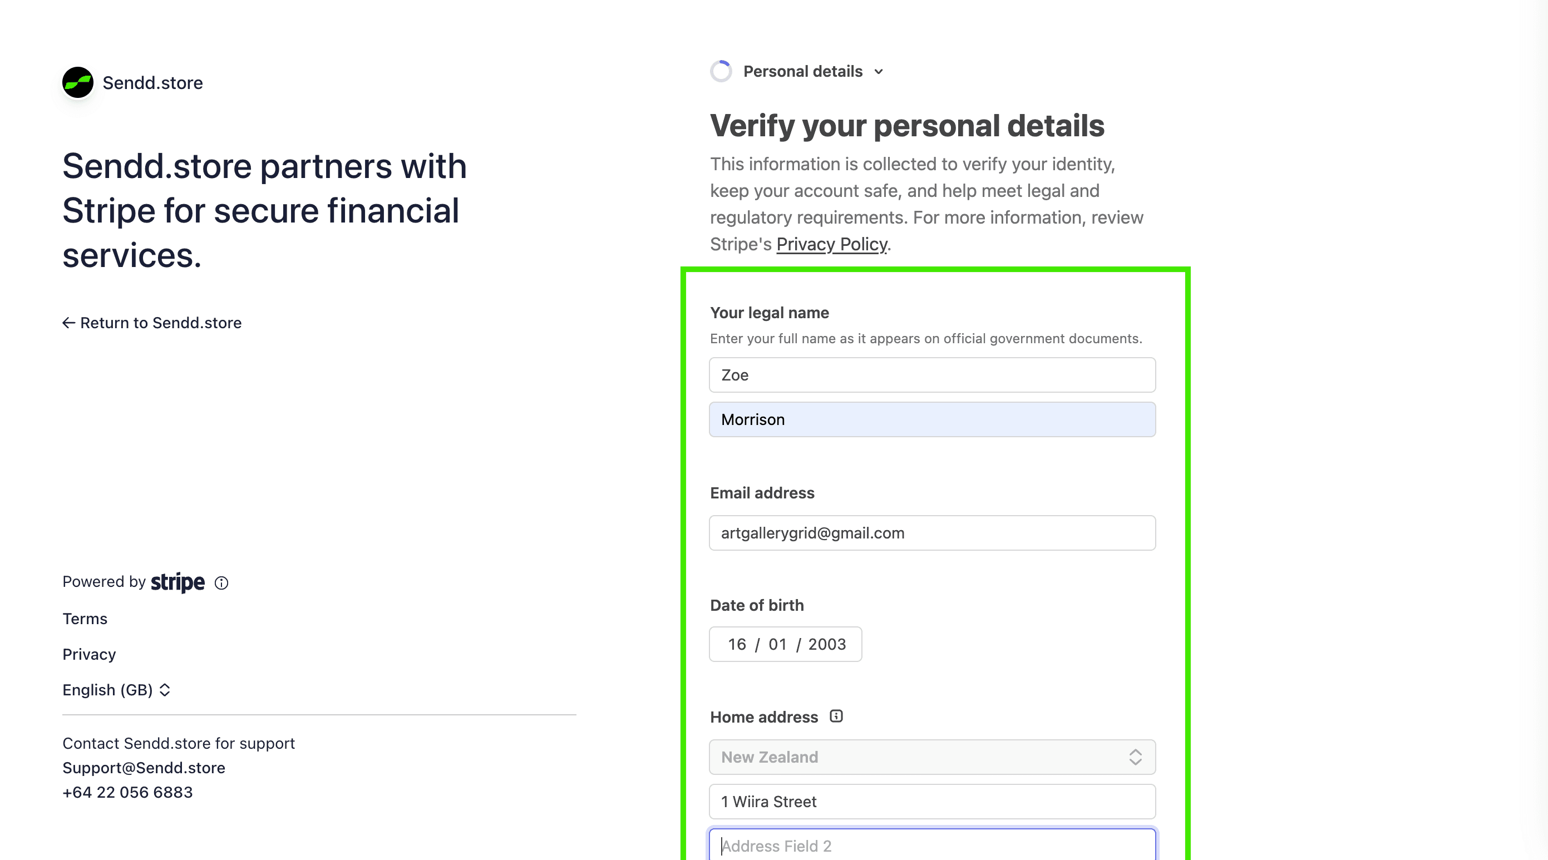Click the Home address info icon
This screenshot has width=1548, height=860.
(836, 716)
